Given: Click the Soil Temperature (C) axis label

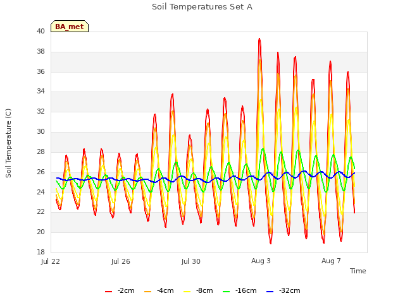Looking at the screenshot, I should click(x=8, y=143).
